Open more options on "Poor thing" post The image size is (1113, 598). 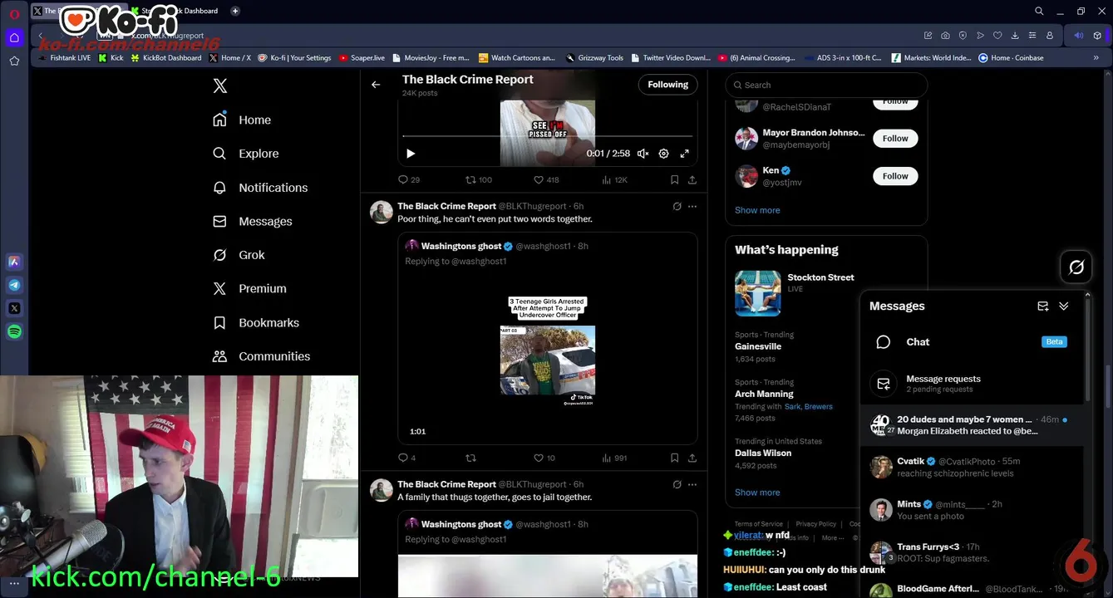tap(692, 206)
